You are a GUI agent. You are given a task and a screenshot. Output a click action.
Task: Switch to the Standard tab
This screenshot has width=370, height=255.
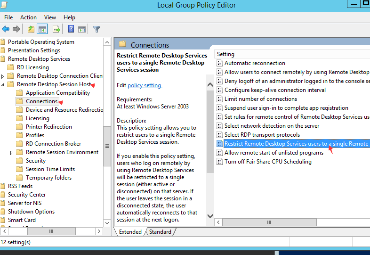(x=160, y=232)
